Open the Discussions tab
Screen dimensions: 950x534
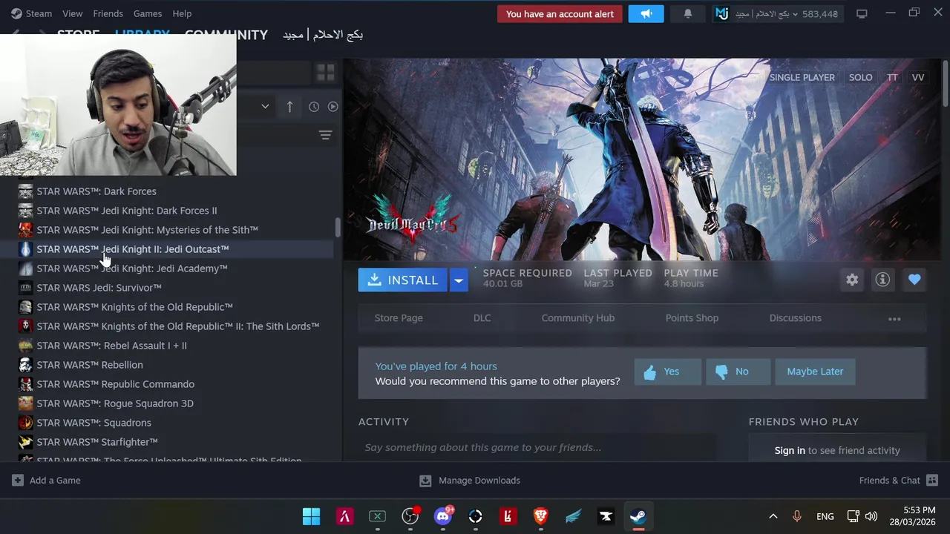click(796, 318)
